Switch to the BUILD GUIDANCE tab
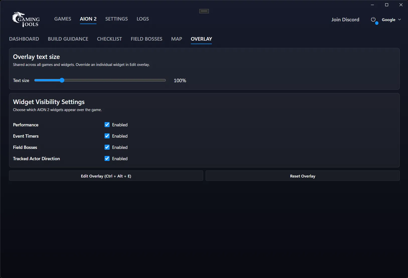Image resolution: width=408 pixels, height=278 pixels. 68,39
